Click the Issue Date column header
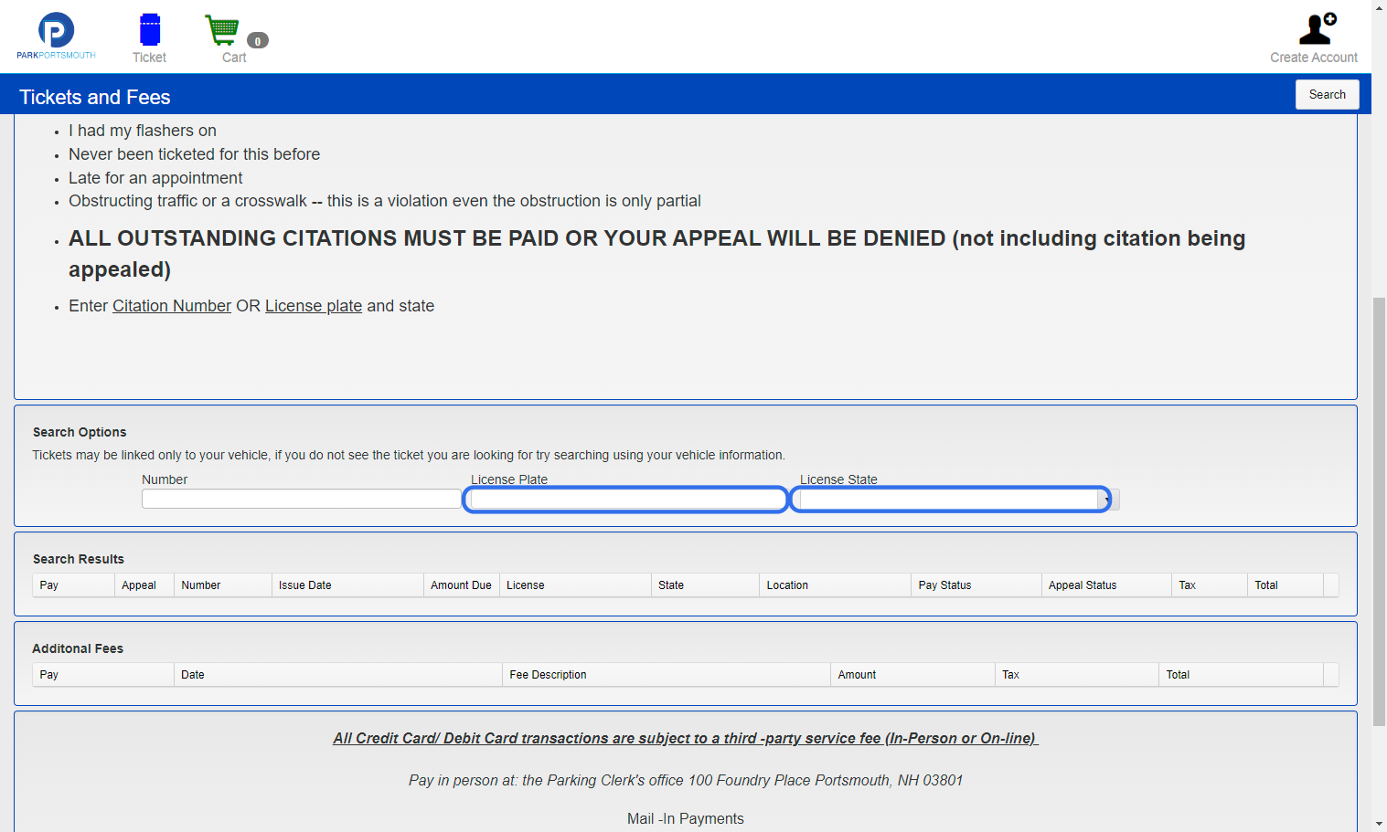 347,585
